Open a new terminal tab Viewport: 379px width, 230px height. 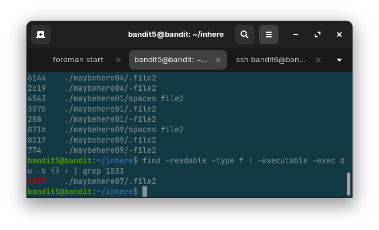click(x=41, y=34)
